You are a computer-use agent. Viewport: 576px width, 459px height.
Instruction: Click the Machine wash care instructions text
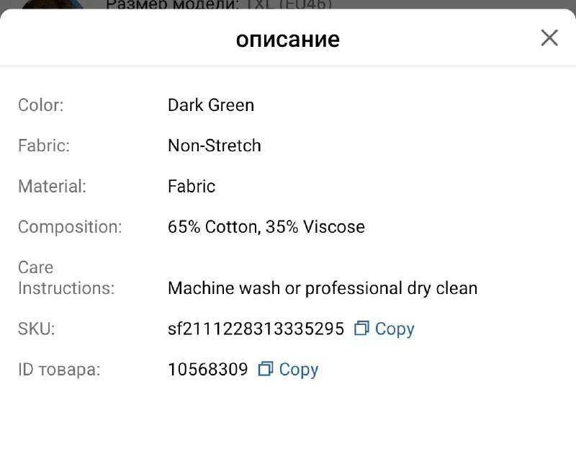coord(323,288)
